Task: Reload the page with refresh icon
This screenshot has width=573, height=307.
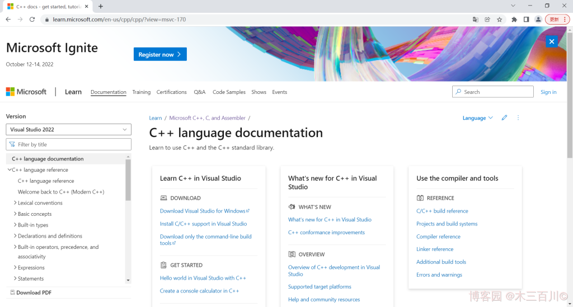Action: point(32,20)
